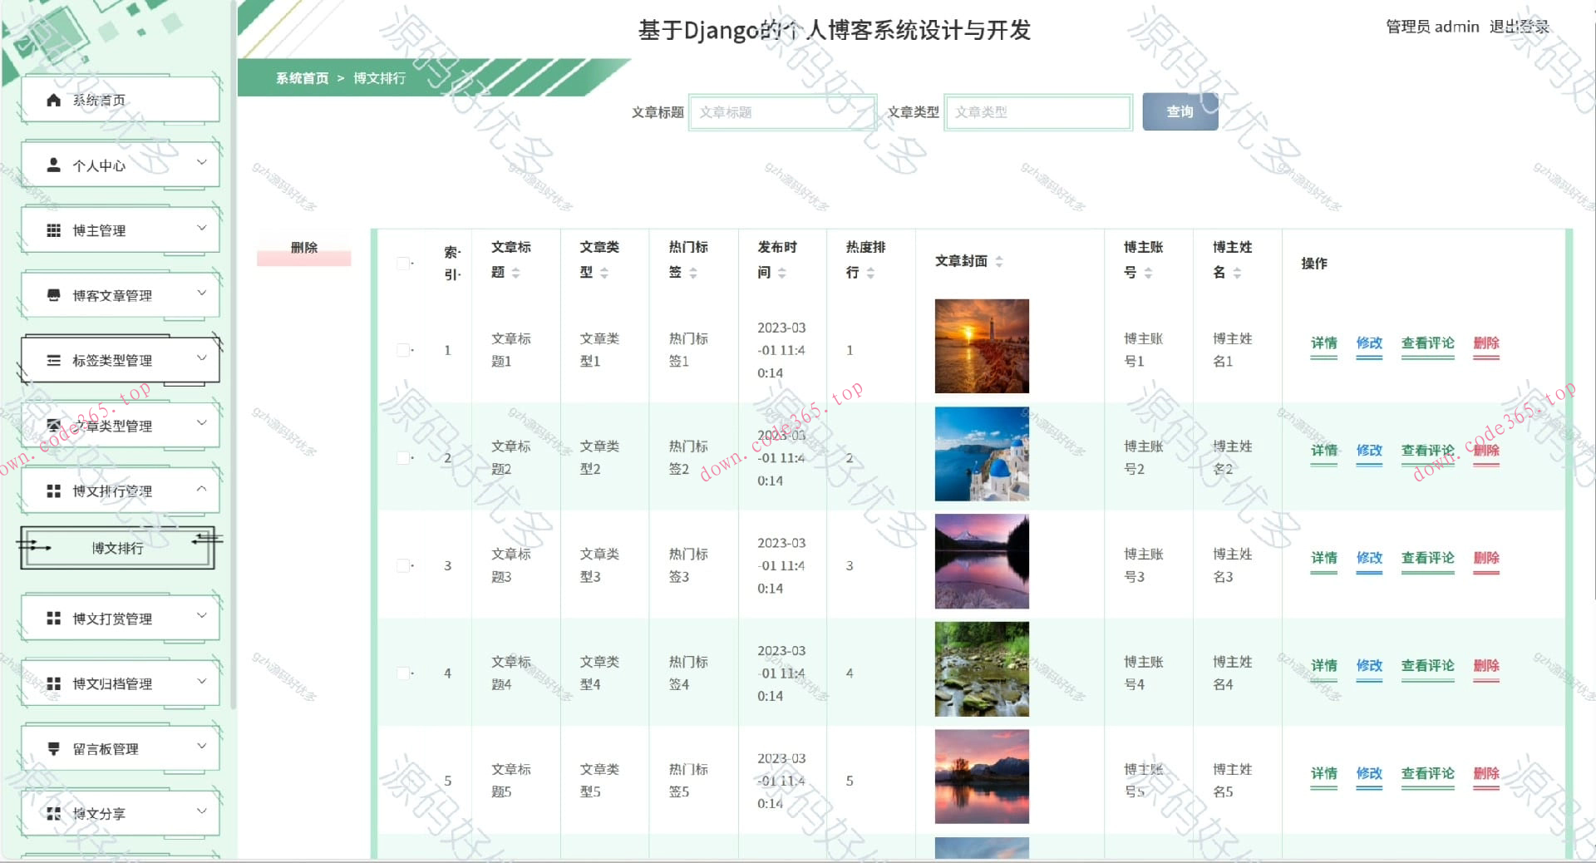Expand the 博文归档管理 menu
This screenshot has height=863, width=1596.
200,682
